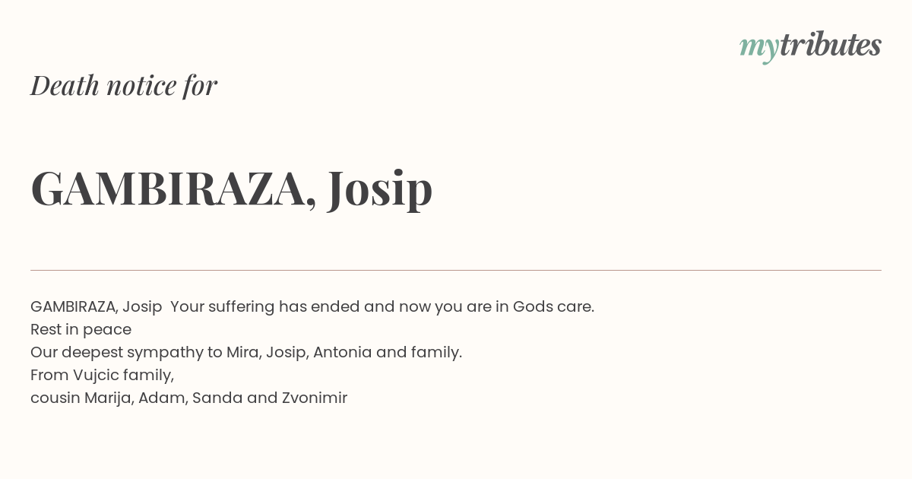This screenshot has height=479, width=912.
Task: Click GAMBIRAZA, Josip at the start of body text
Action: [97, 307]
